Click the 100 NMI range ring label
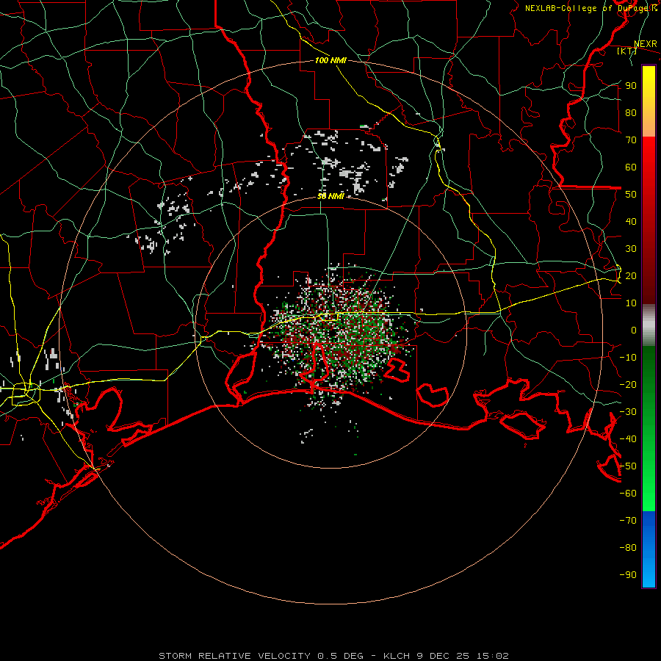The width and height of the screenshot is (661, 661). [330, 60]
